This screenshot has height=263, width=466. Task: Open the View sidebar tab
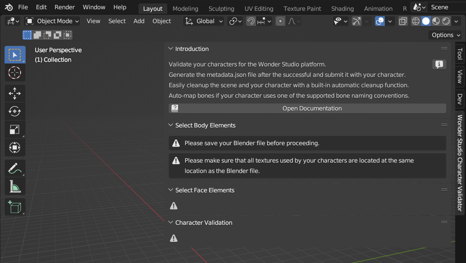click(x=460, y=77)
